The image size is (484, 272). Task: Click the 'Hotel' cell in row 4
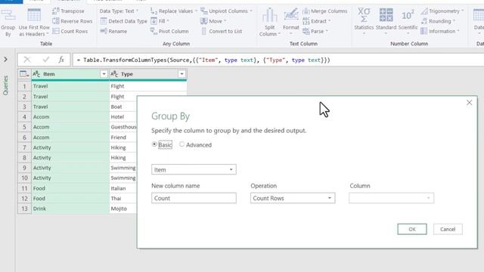[x=123, y=117]
